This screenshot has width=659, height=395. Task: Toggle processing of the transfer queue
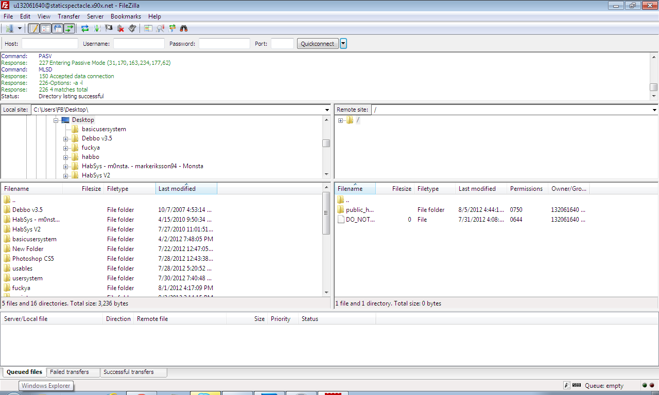[x=97, y=28]
